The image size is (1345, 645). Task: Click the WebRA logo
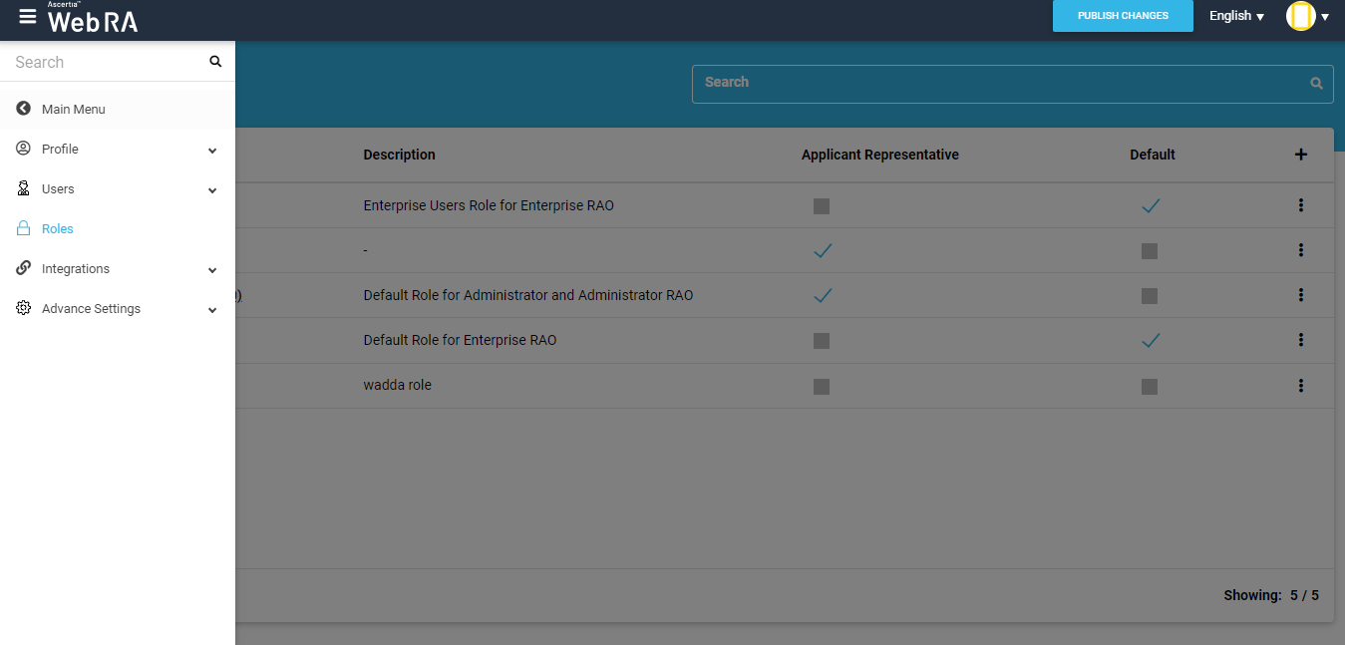tap(93, 18)
